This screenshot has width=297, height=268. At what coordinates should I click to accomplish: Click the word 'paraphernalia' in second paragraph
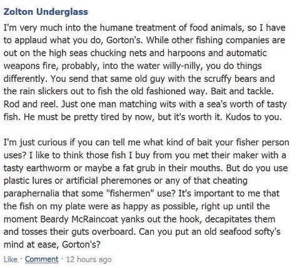31,194
